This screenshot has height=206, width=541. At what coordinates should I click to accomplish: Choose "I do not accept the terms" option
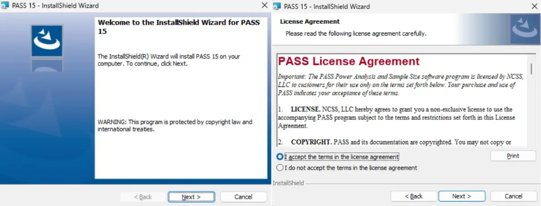click(280, 168)
